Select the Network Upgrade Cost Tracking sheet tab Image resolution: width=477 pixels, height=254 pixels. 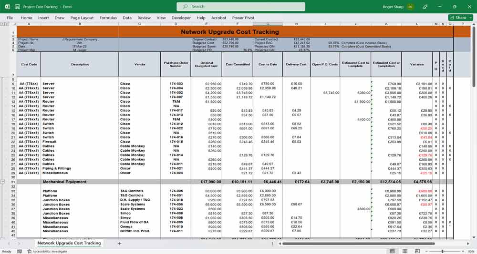[69, 244]
